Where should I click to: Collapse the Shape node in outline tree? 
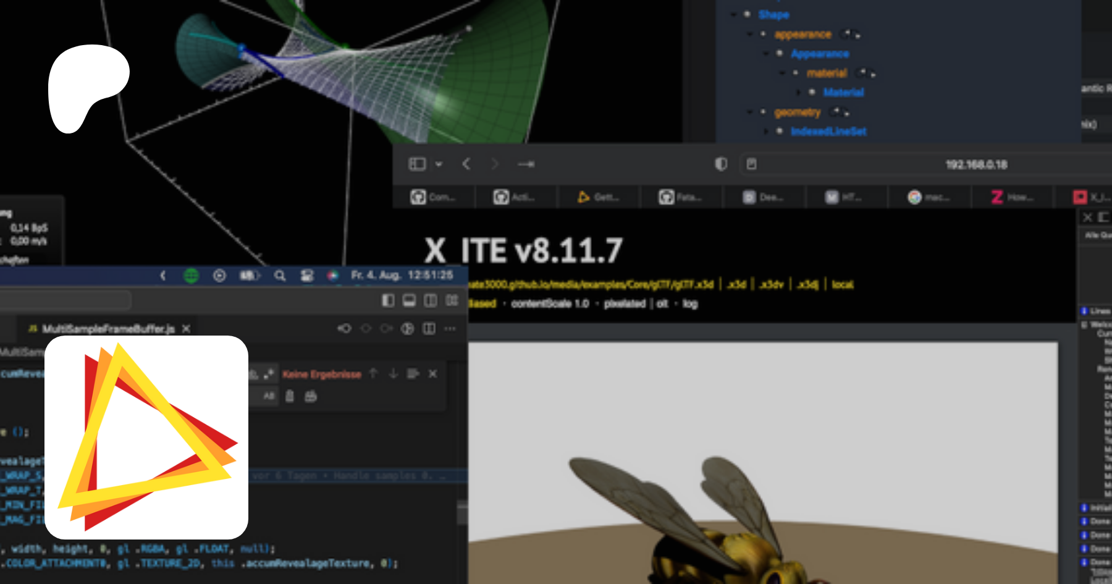[x=733, y=14]
